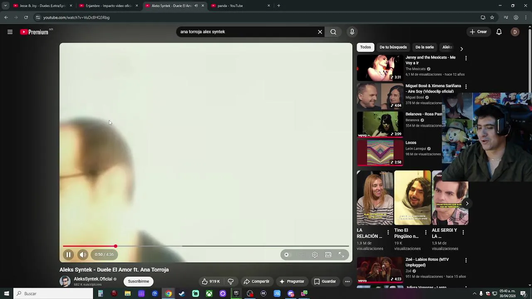Share the video via Compartir
The height and width of the screenshot is (299, 532).
tap(256, 282)
